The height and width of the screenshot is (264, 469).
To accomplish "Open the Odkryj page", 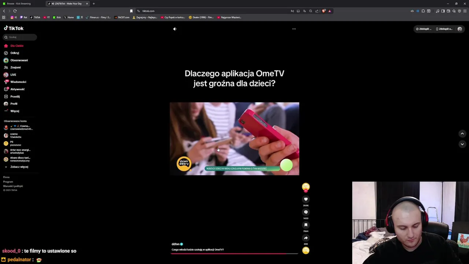I will pos(12,53).
